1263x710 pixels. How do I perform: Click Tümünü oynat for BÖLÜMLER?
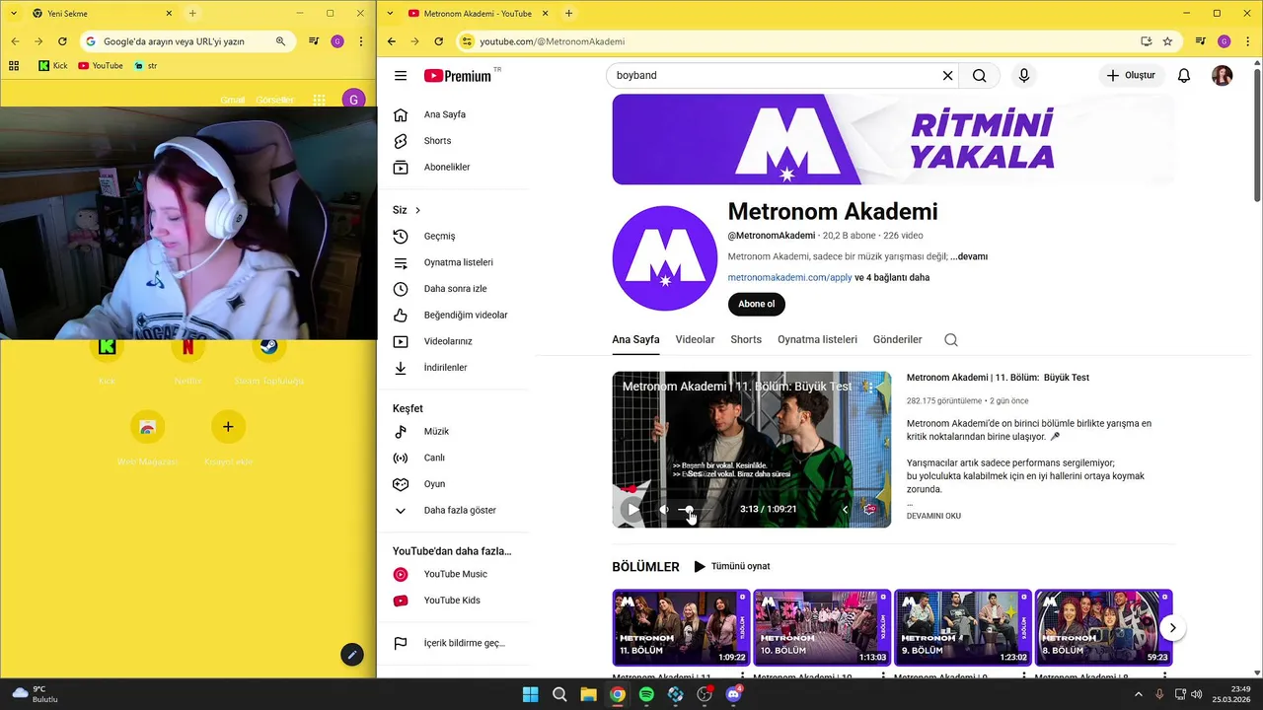[x=731, y=567]
